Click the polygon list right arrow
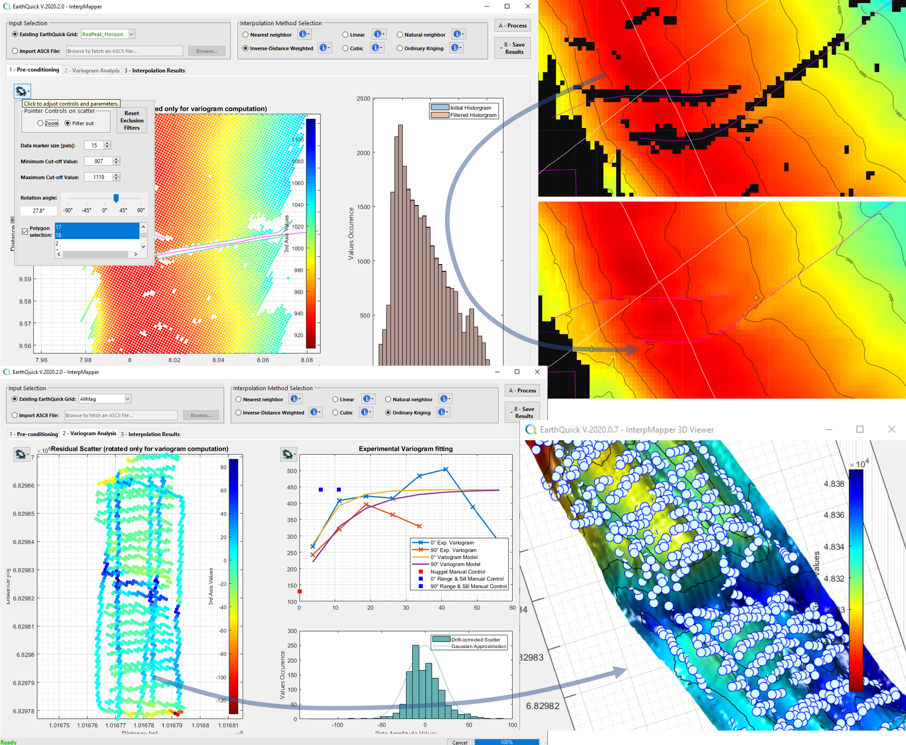The width and height of the screenshot is (906, 745). click(136, 254)
